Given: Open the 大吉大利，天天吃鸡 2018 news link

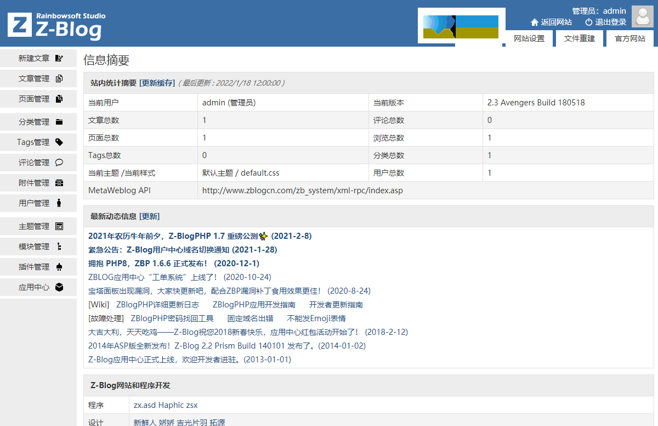Looking at the screenshot, I should (x=248, y=332).
